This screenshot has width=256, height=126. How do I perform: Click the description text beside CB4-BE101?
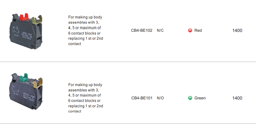pos(86,98)
